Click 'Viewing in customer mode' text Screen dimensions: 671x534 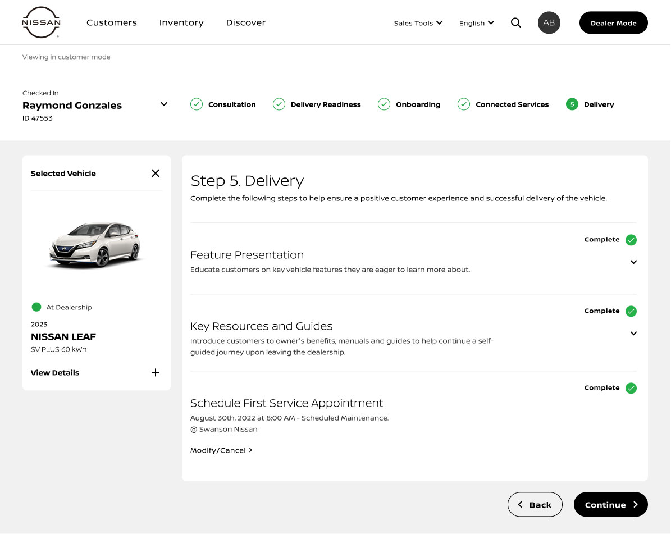(x=66, y=57)
